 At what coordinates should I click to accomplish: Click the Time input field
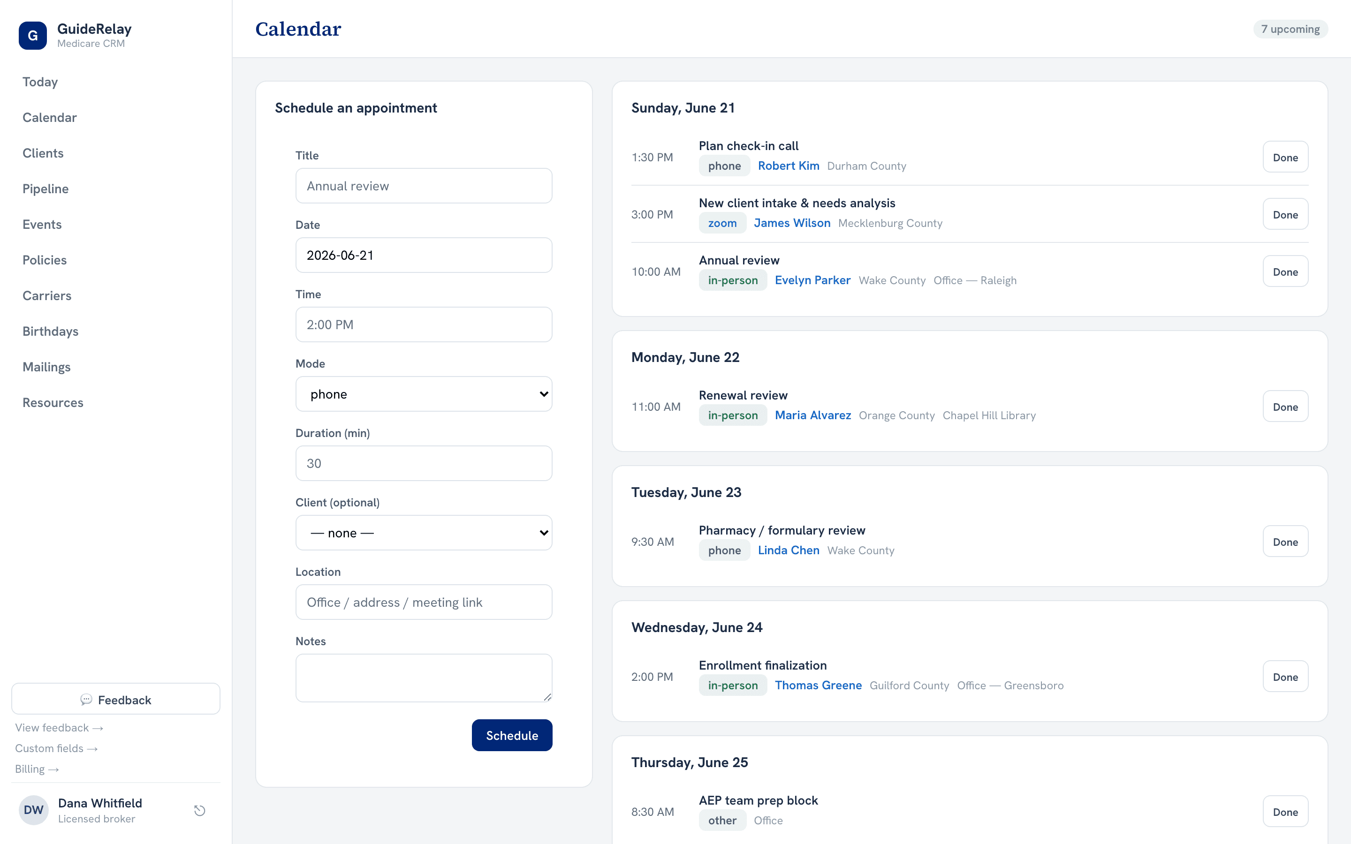(424, 324)
